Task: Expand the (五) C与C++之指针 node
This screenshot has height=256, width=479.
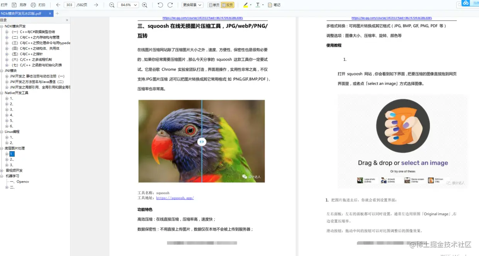Action: [7, 54]
